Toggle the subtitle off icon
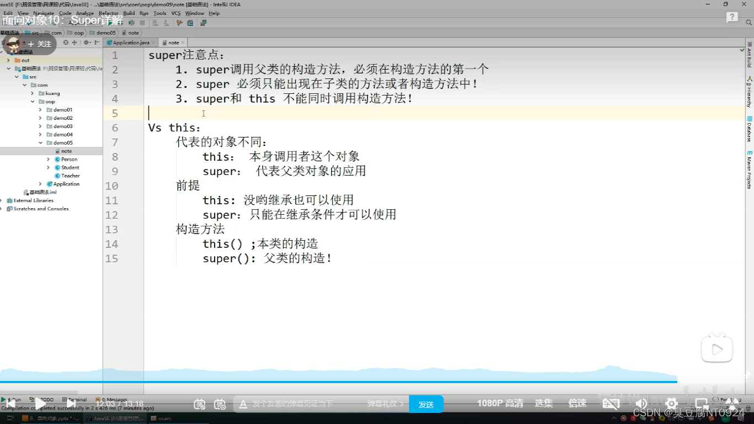The height and width of the screenshot is (424, 754). coord(611,404)
